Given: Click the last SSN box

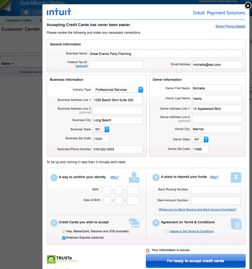Looking at the screenshot, I should coord(133,190).
